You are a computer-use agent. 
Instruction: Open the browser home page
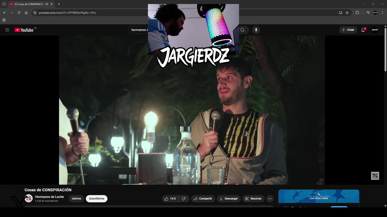tap(26, 13)
